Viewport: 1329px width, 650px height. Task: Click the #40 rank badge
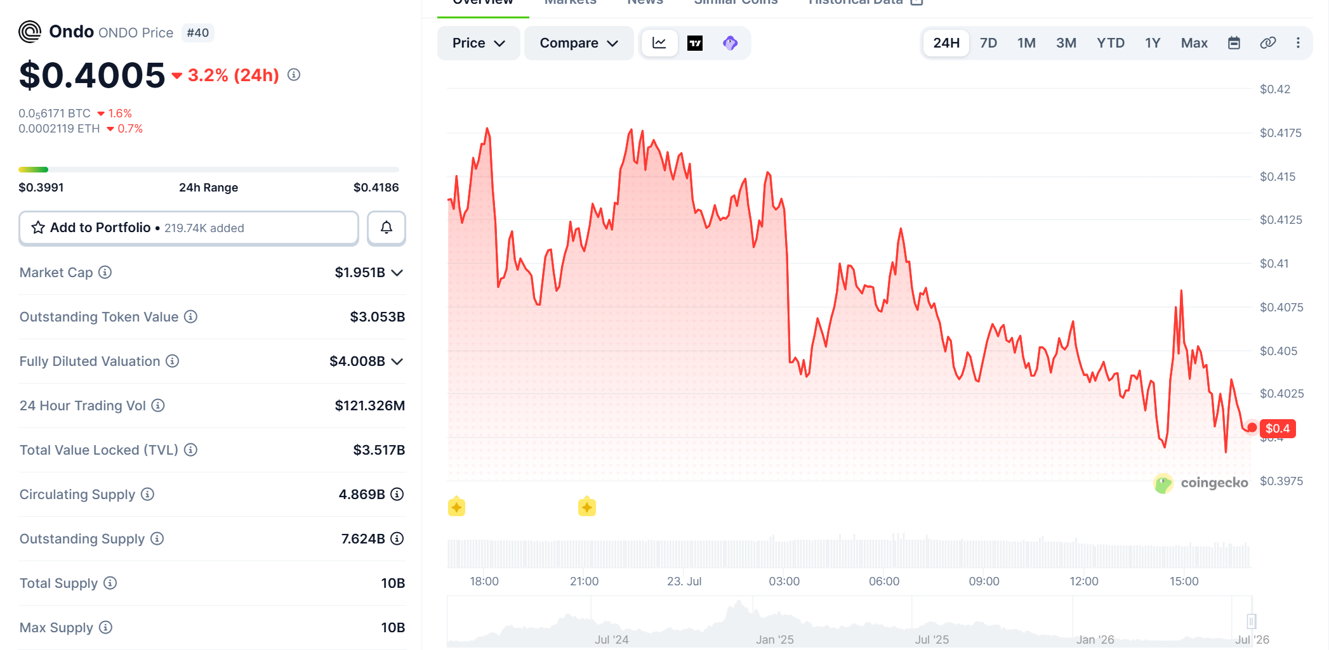pyautogui.click(x=198, y=33)
